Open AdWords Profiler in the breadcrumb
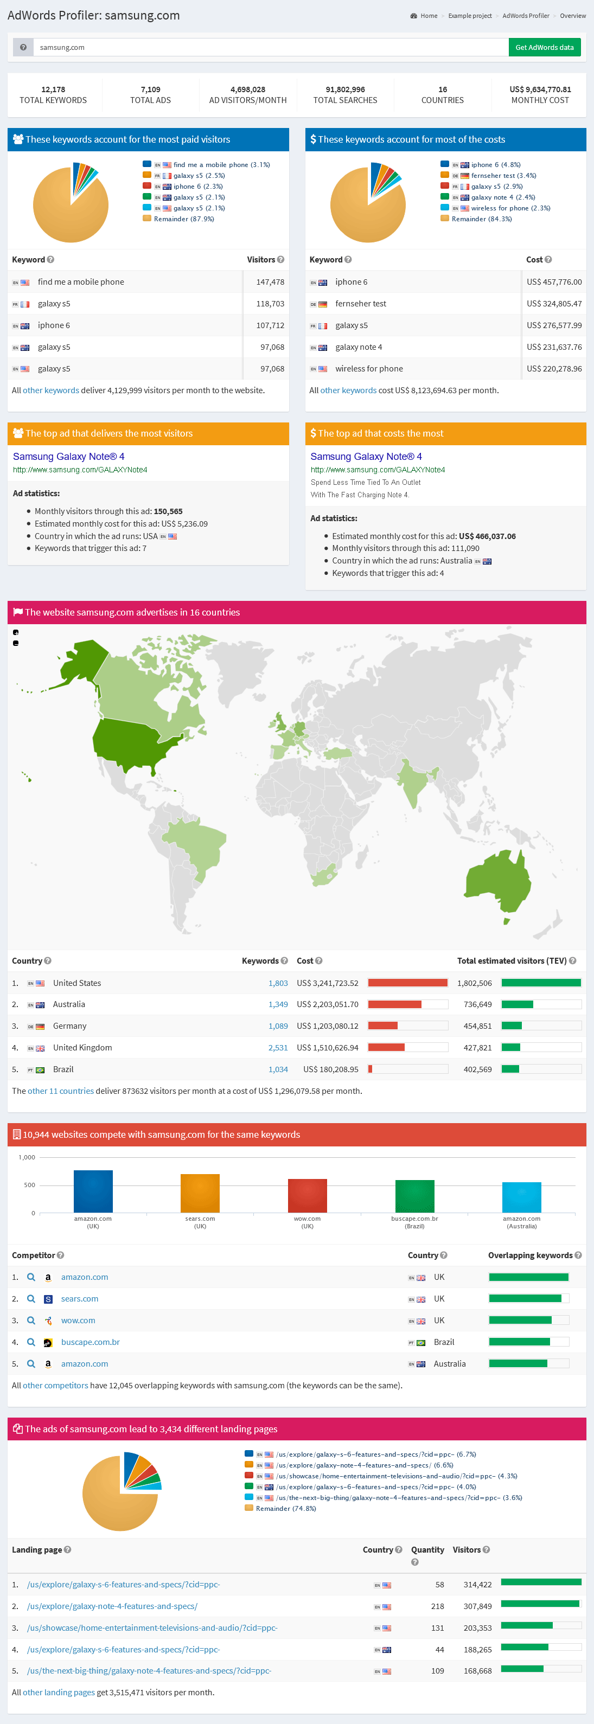594x1724 pixels. pyautogui.click(x=526, y=16)
